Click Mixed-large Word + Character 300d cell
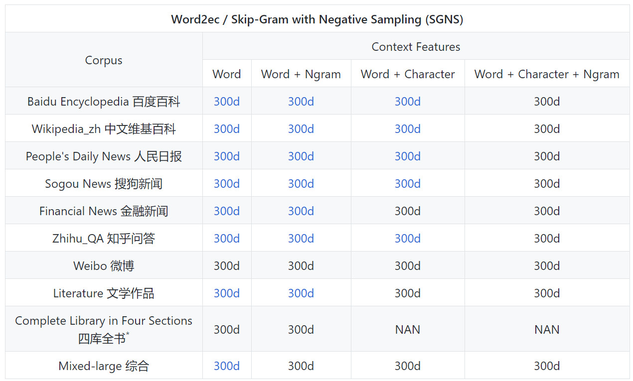Screen dimensions: 633x381 408,366
